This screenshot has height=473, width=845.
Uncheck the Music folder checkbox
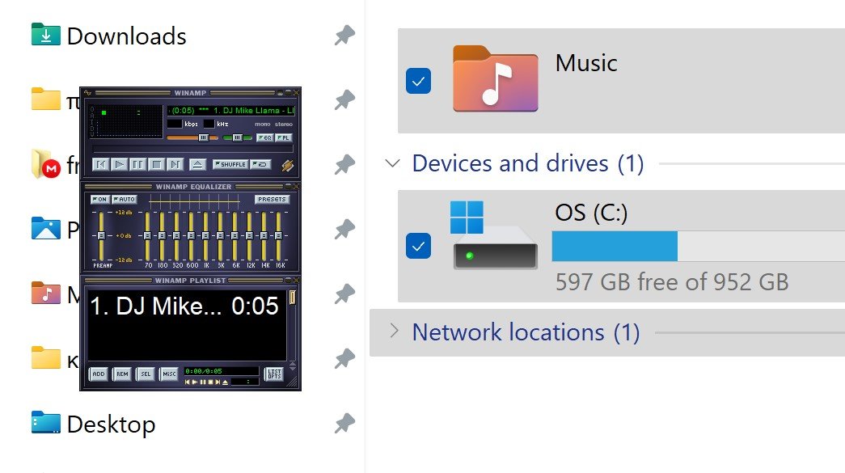418,82
